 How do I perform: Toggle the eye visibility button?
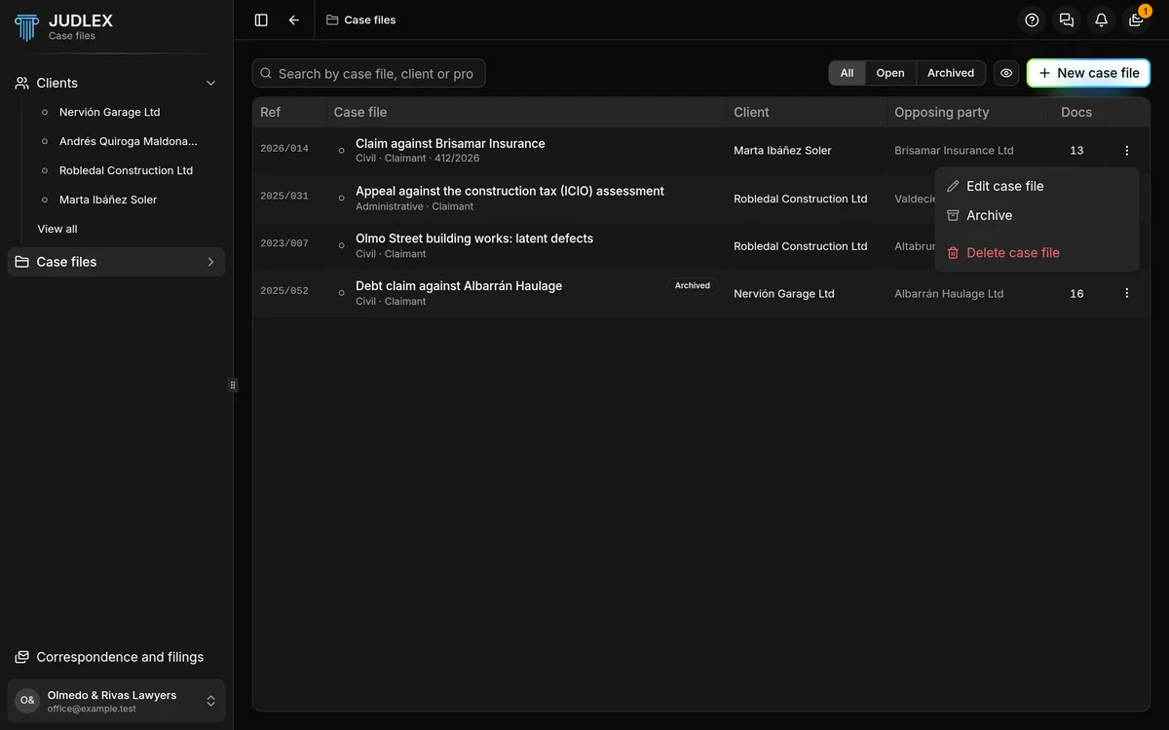point(1006,73)
